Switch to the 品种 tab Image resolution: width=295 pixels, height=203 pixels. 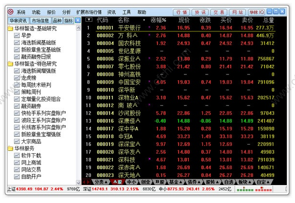(x=57, y=20)
